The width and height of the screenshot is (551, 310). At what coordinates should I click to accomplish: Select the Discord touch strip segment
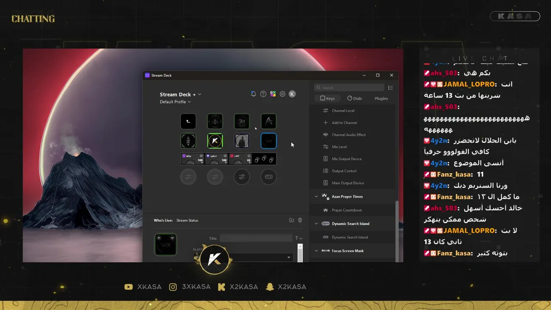[217, 159]
